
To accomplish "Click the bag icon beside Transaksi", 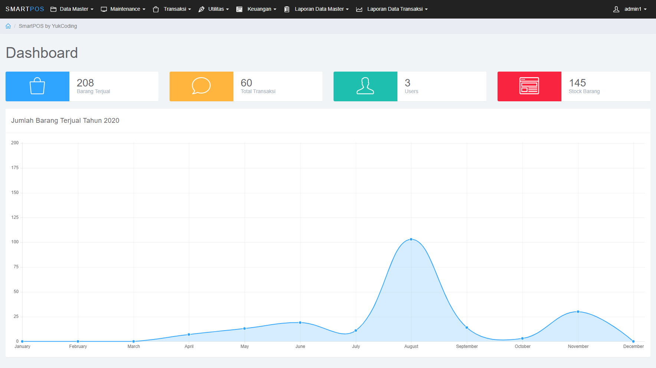I will point(156,9).
